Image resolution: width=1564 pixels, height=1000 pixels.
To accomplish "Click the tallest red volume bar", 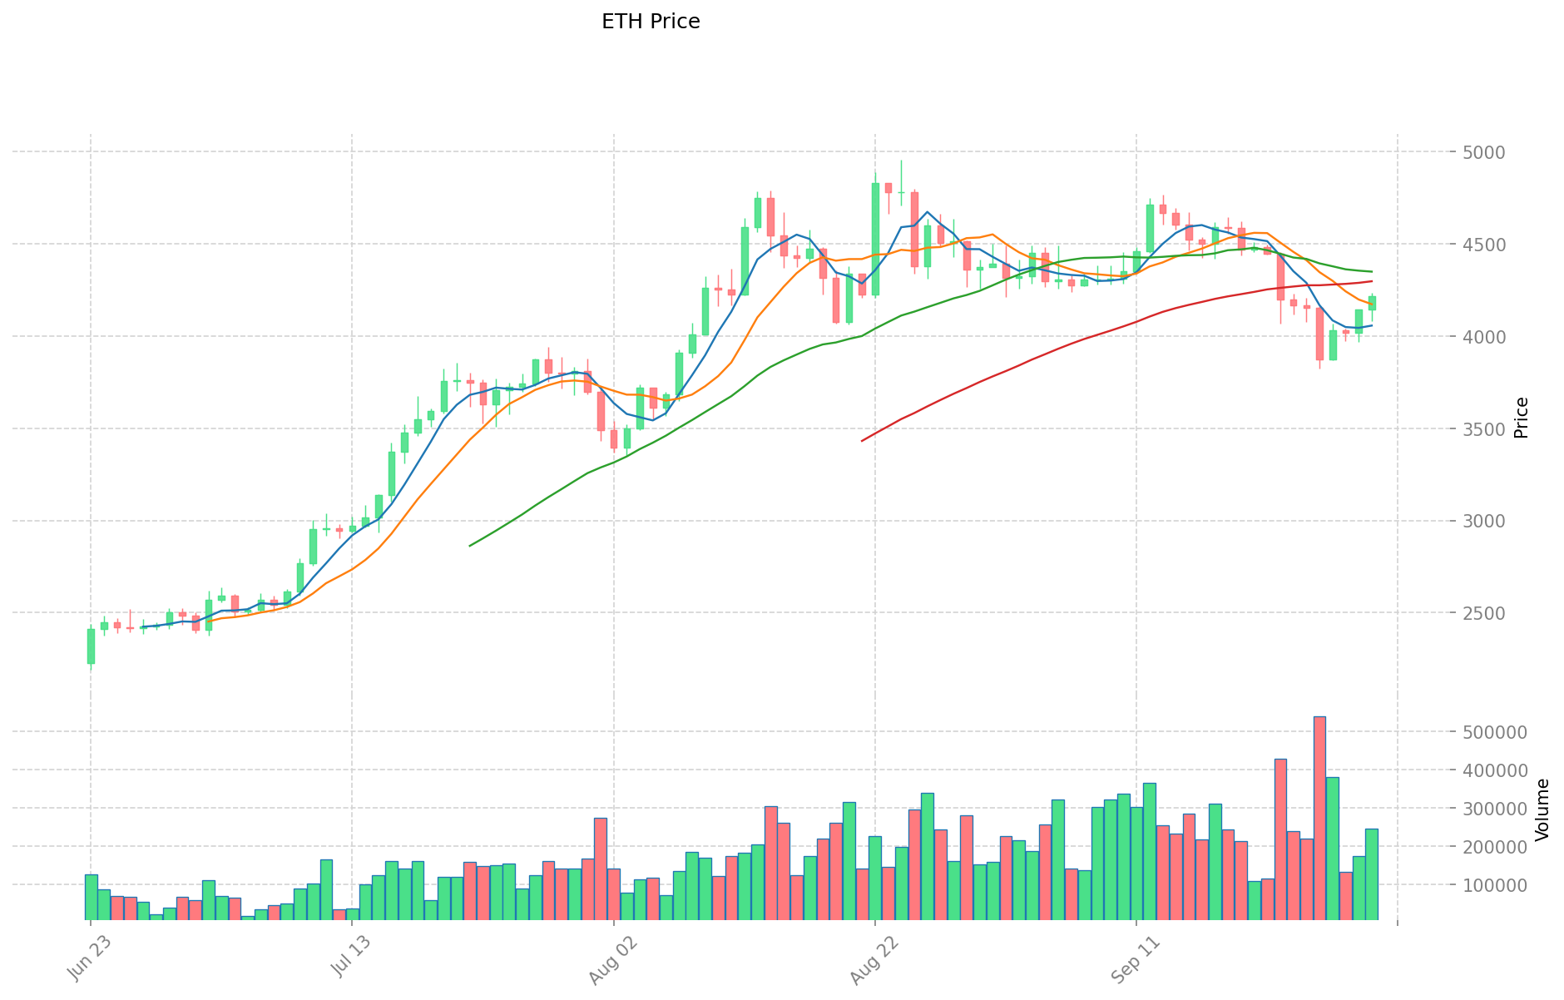I will tap(1319, 818).
